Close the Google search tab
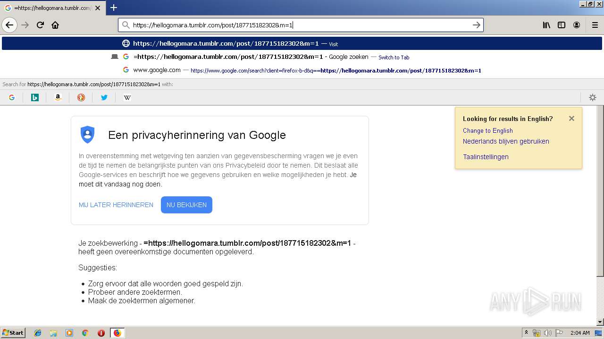 [x=98, y=8]
